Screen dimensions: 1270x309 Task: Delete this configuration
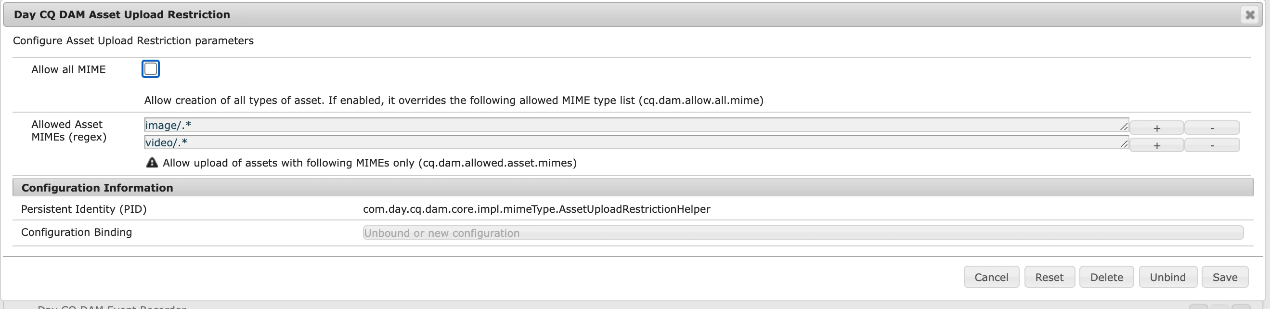1106,277
